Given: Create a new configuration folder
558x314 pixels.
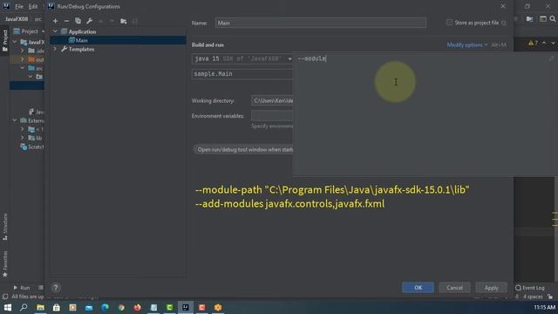Looking at the screenshot, I should (124, 21).
